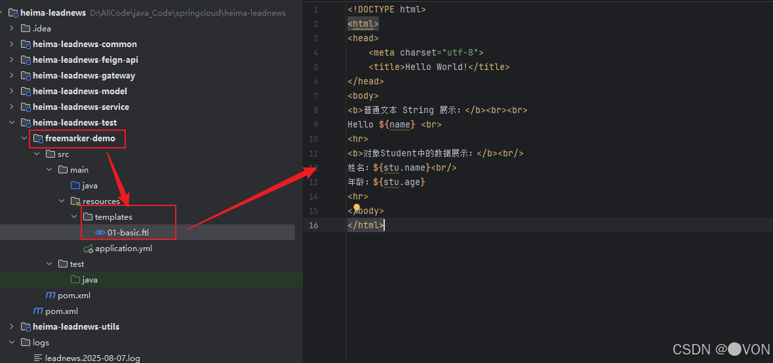Click the heima-leadnews root module icon

[13, 13]
